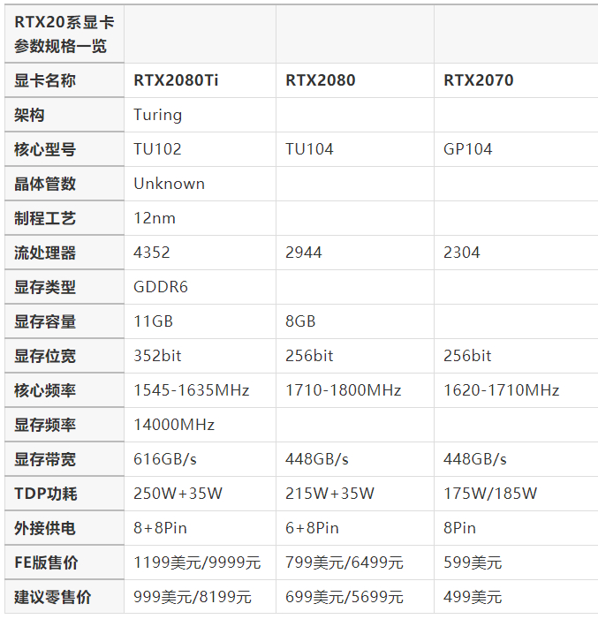Click the 流处理器 row label
Viewport: 598px width, 619px height.
point(45,253)
